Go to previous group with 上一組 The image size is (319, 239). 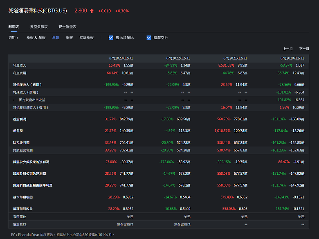click(288, 49)
